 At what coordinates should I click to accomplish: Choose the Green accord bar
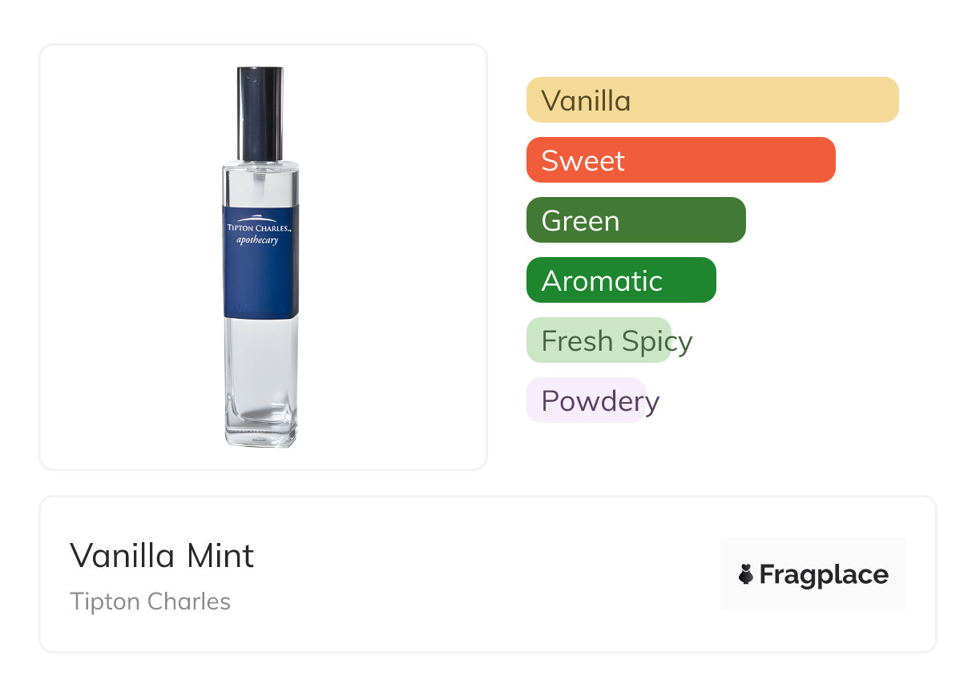pyautogui.click(x=635, y=220)
